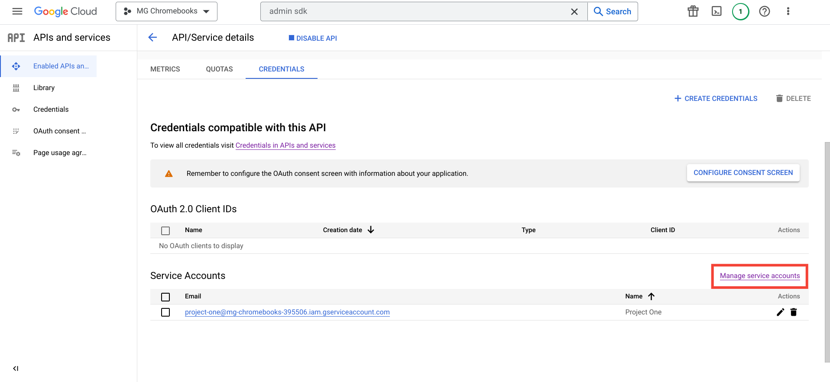Click the Search button
Screen dimensions: 830x382
tap(613, 12)
